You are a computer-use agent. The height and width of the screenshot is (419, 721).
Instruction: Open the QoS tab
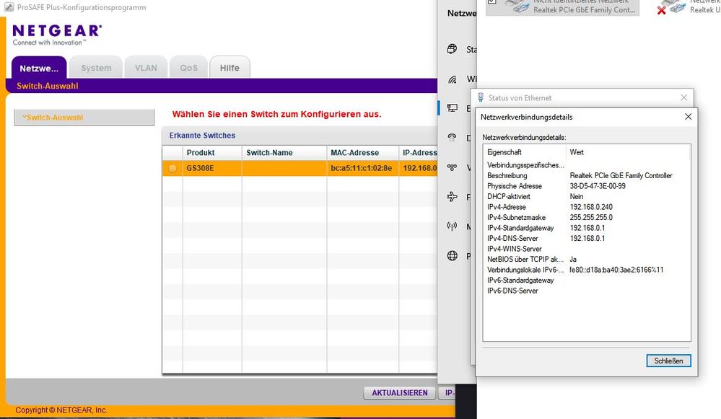[188, 68]
